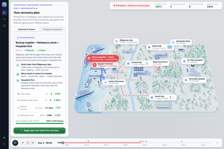Image resolution: width=224 pixels, height=149 pixels.
Task: Click the Disruption choose a recovery plan alert
Action: 131,6
